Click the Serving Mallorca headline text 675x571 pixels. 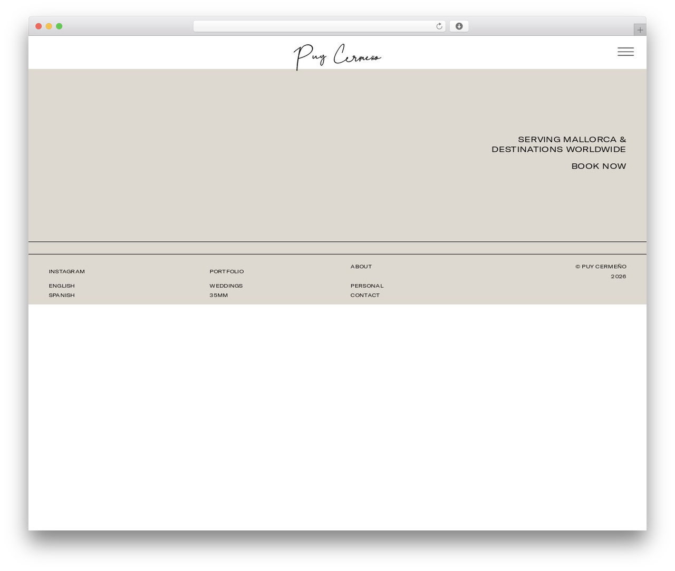(x=559, y=144)
